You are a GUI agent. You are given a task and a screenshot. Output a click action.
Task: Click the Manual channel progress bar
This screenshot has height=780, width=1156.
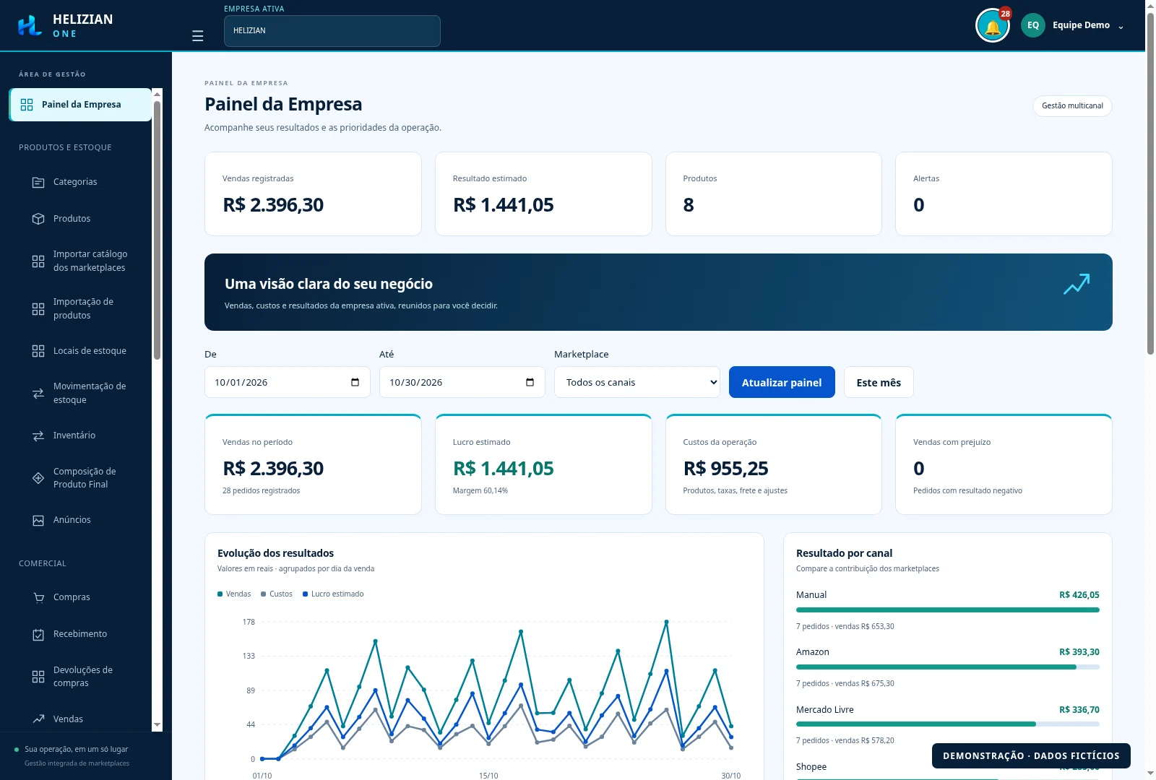(x=948, y=610)
